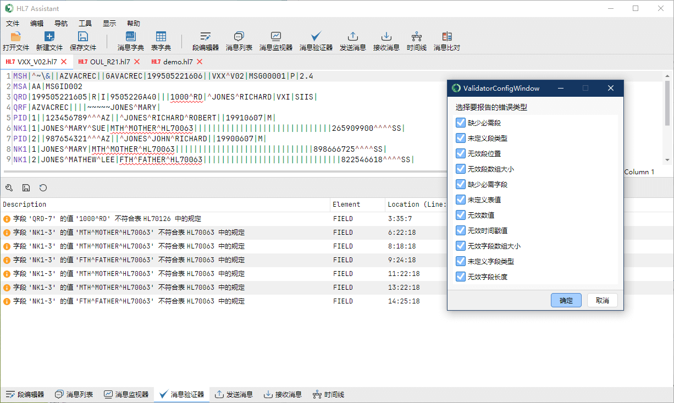Toggle the 未定义表值 checkbox
This screenshot has height=403, width=674.
pos(461,200)
